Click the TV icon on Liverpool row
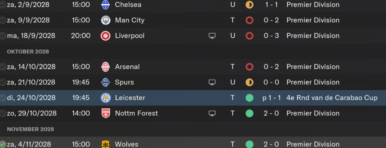Image resolution: width=386 pixels, height=148 pixels. tap(212, 36)
